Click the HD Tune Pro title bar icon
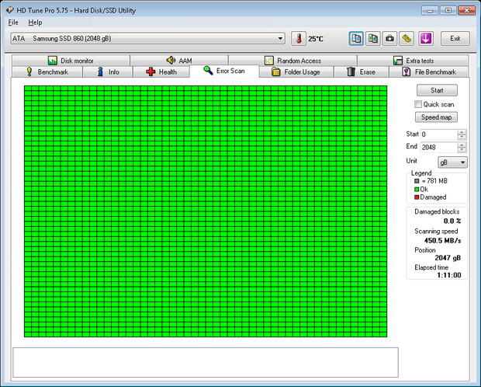This screenshot has height=387, width=481. pos(10,10)
